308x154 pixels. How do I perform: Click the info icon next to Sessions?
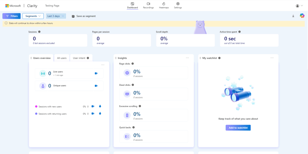(39, 32)
